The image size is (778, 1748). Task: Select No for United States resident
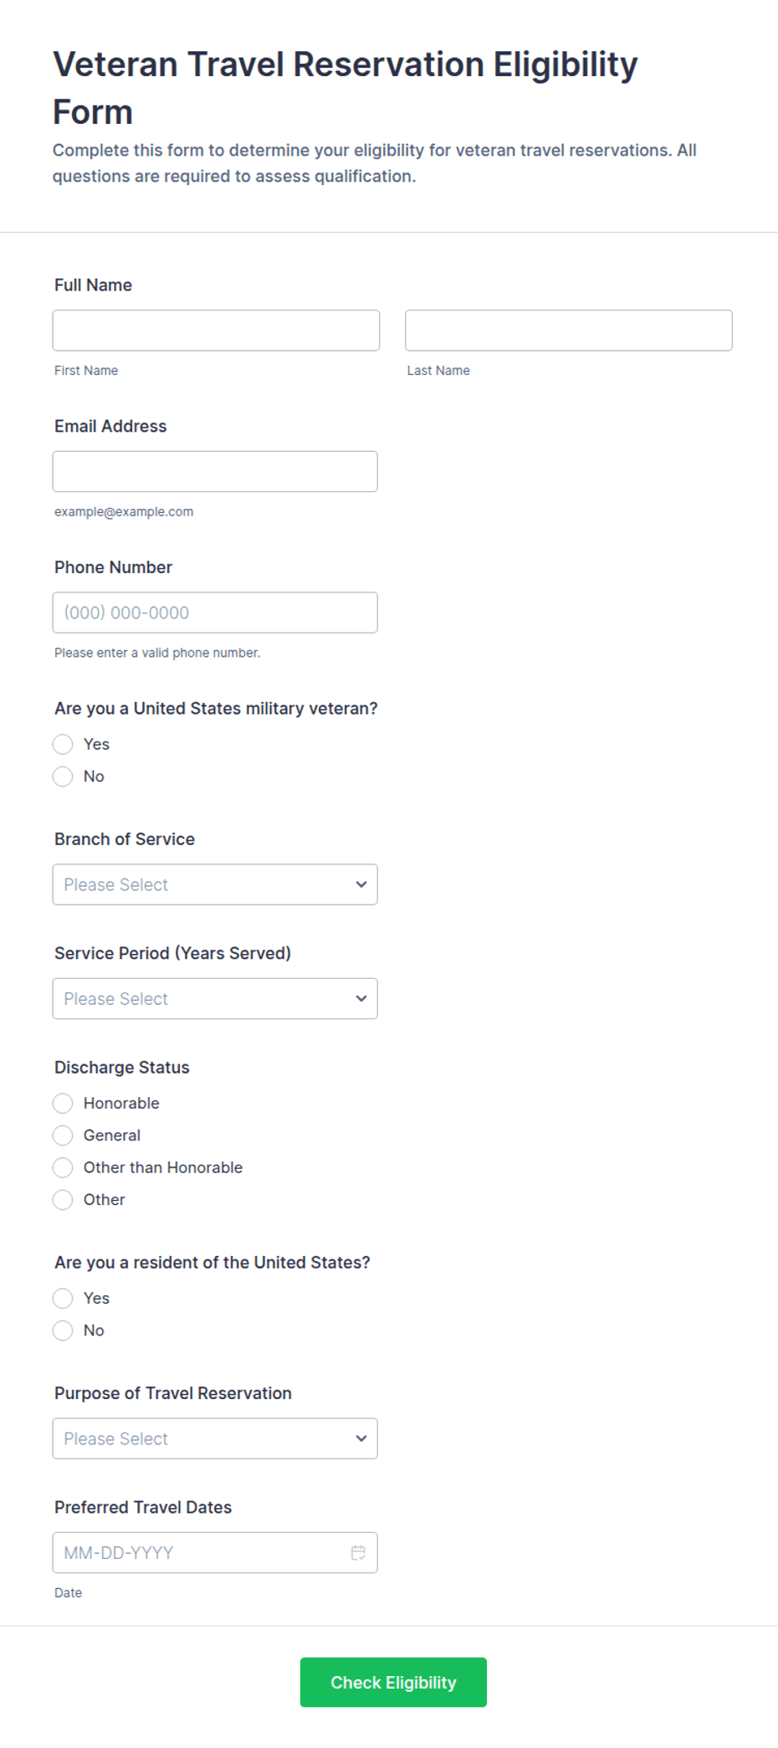pyautogui.click(x=63, y=1330)
